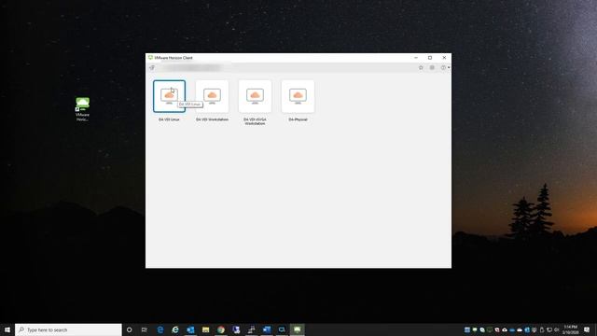597x336 pixels.
Task: Click the volume icon in system tray
Action: pos(556,329)
